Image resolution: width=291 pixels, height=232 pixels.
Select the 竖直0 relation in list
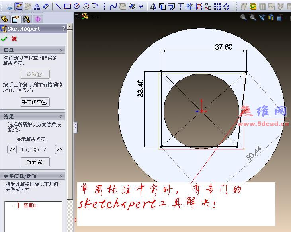pos(30,205)
